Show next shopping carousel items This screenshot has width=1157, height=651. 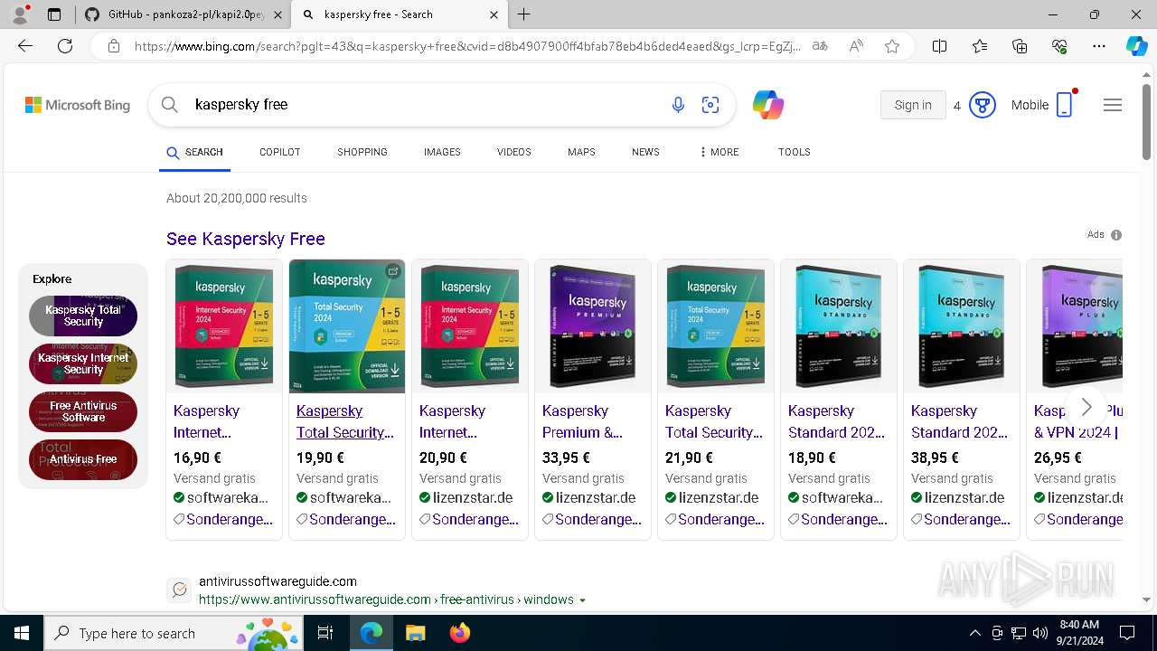tap(1086, 407)
